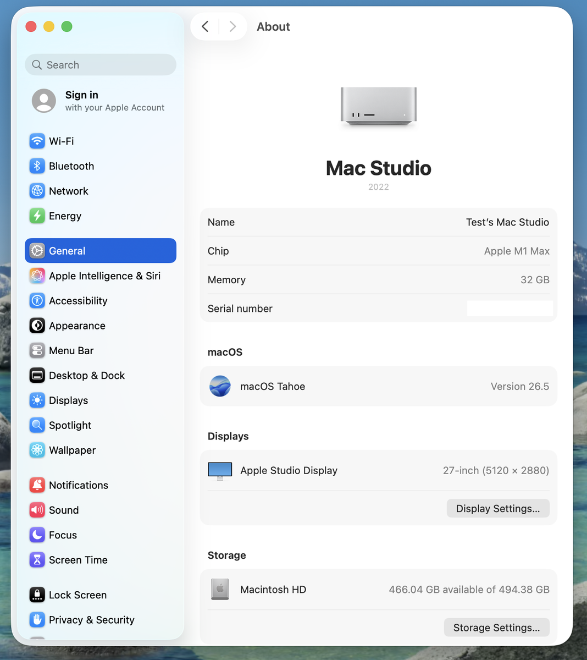Open the Wi-Fi settings pane

101,141
